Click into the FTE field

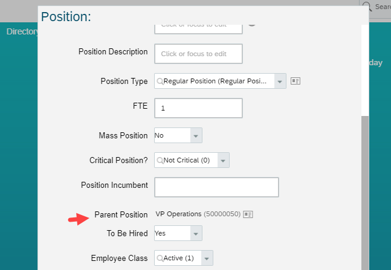(198, 108)
